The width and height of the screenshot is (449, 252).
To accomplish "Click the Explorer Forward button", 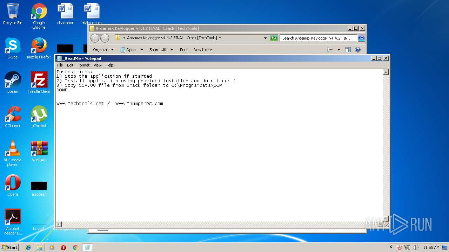I will 105,38.
